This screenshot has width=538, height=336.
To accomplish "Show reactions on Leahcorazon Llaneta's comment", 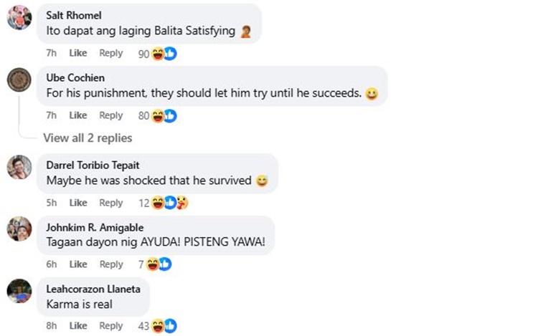I will (x=163, y=327).
